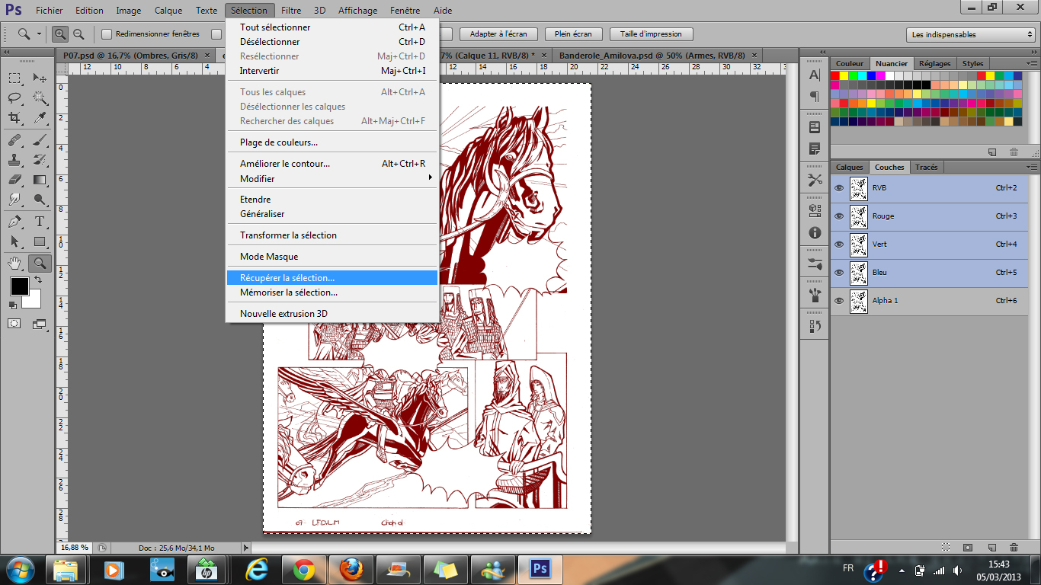
Task: Select the History Brush tool
Action: coord(40,160)
